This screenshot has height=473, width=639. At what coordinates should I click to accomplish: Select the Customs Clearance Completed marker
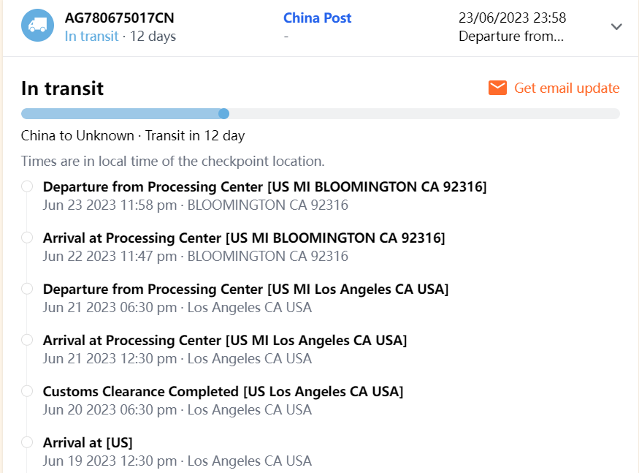tap(27, 391)
